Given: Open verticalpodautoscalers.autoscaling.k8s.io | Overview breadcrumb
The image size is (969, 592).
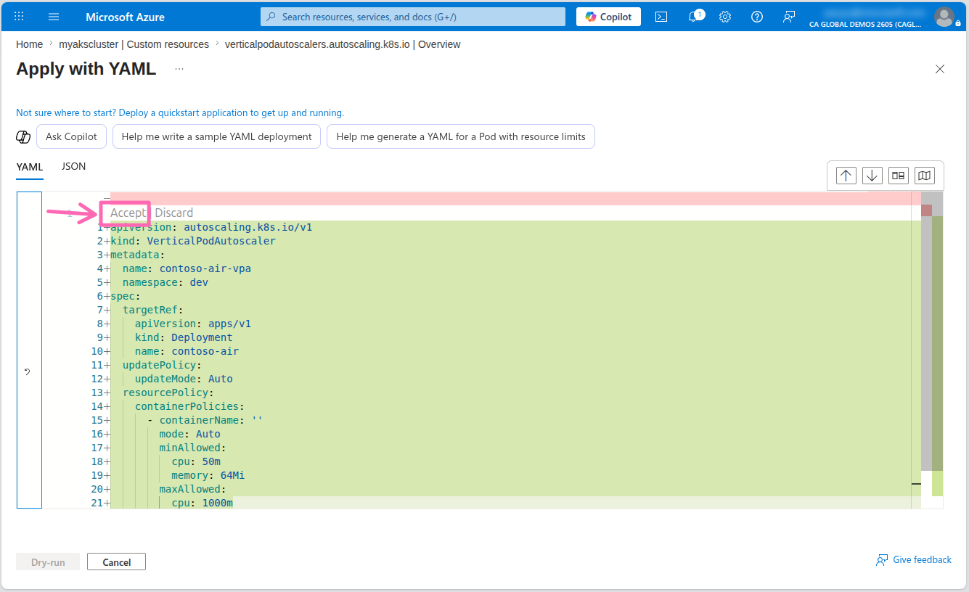Looking at the screenshot, I should pyautogui.click(x=343, y=44).
